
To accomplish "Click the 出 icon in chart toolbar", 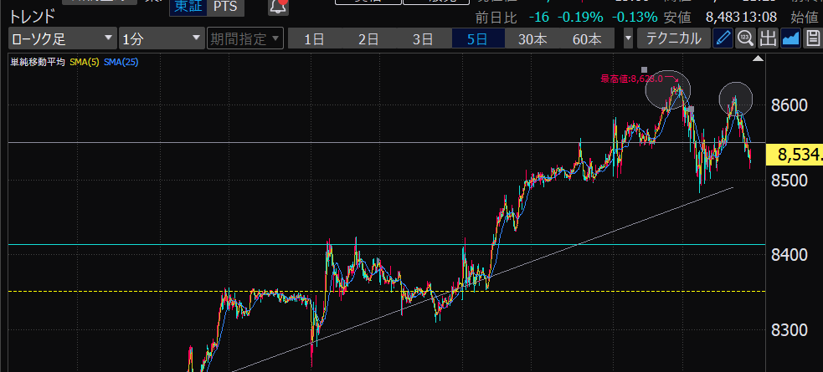I will (768, 38).
